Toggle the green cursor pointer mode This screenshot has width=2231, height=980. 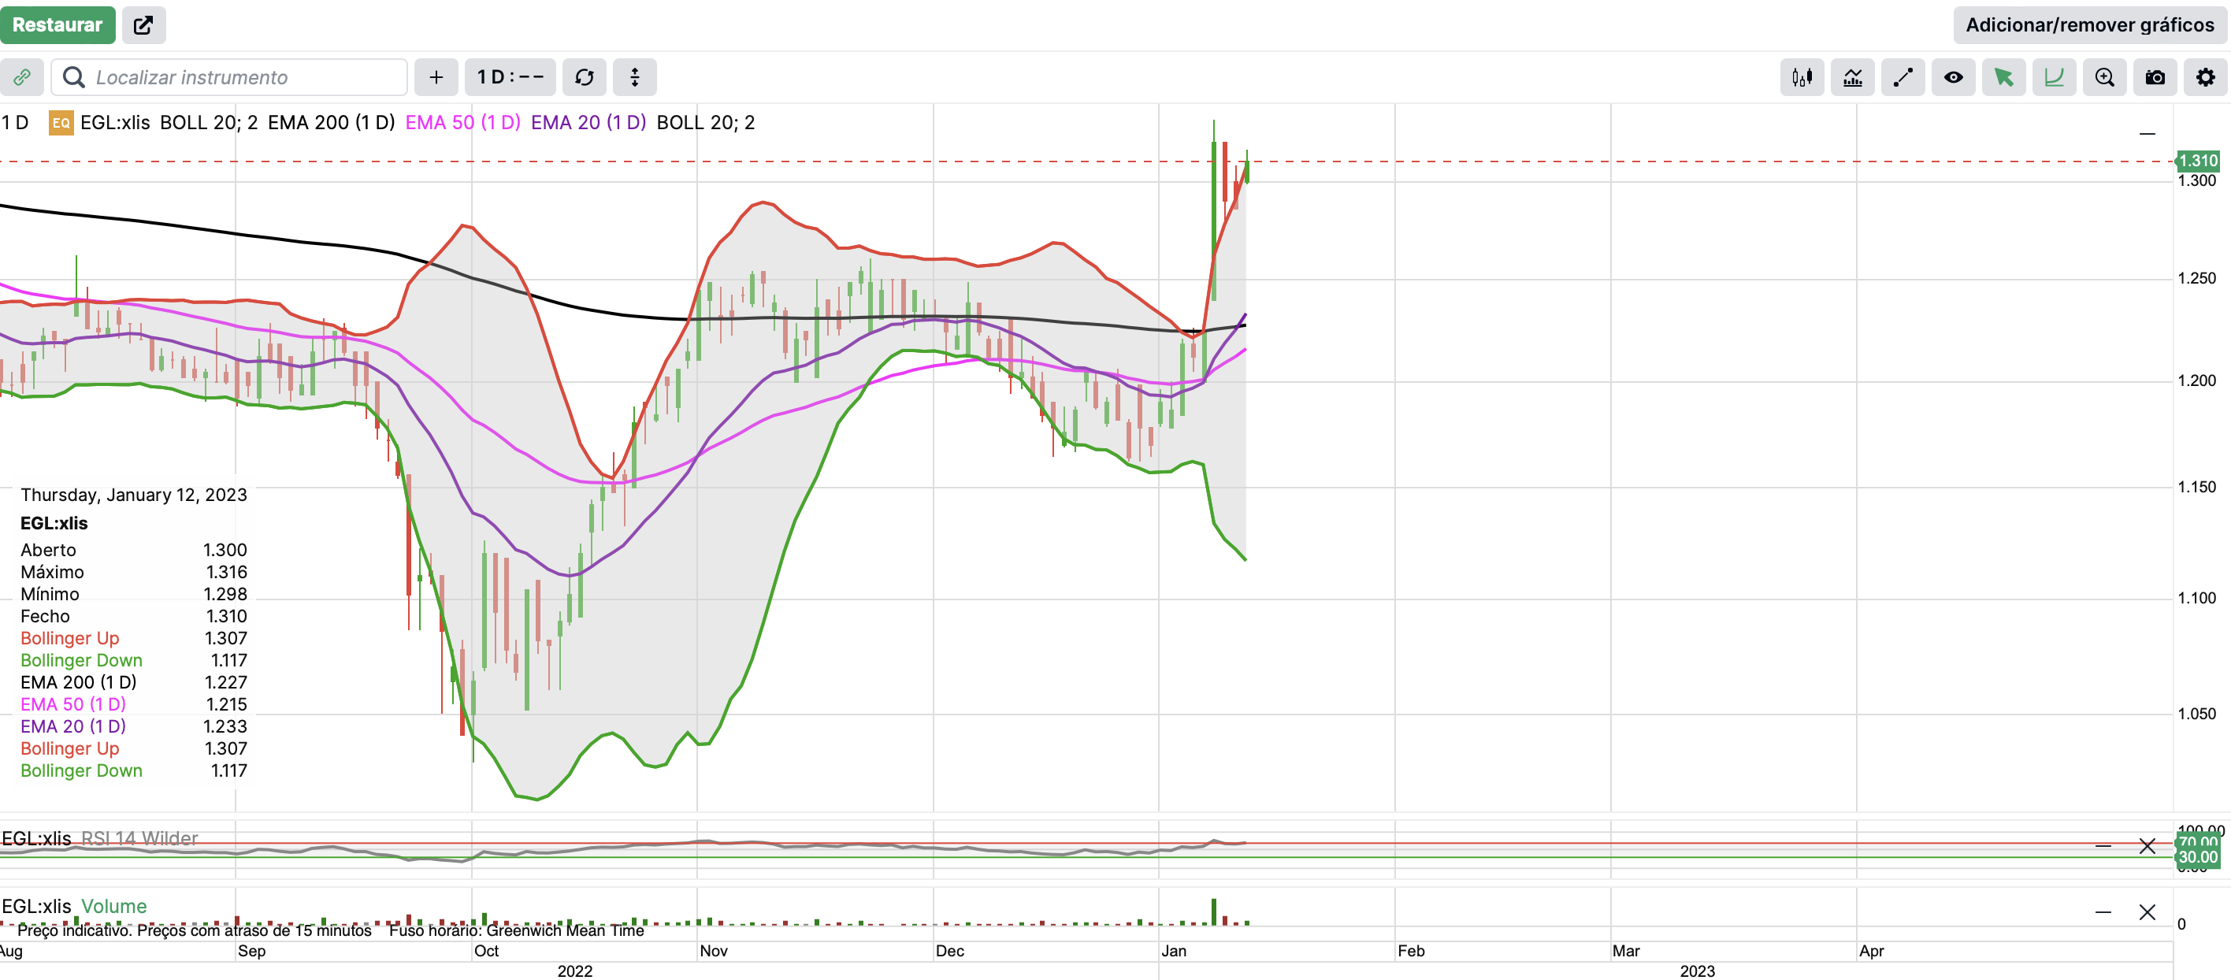click(2003, 78)
